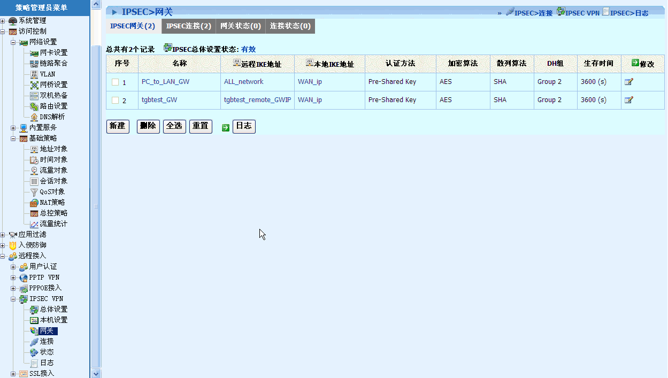Click the green arrow icon beside 日志 button
This screenshot has height=378, width=668.
click(x=226, y=127)
